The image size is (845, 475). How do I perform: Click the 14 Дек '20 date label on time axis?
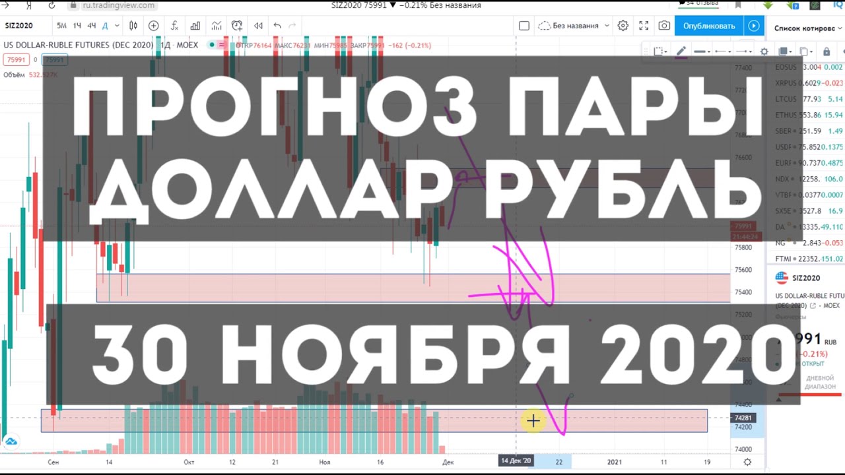tap(516, 460)
